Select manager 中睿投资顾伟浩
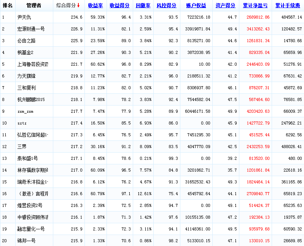The height and width of the screenshot is (246, 304). coord(33,217)
